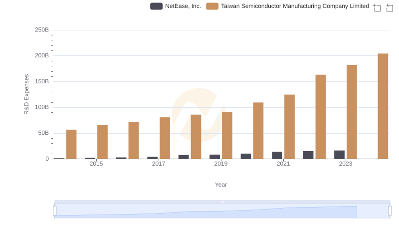The height and width of the screenshot is (230, 399).
Task: Click the Year axis title
Action: (x=221, y=185)
